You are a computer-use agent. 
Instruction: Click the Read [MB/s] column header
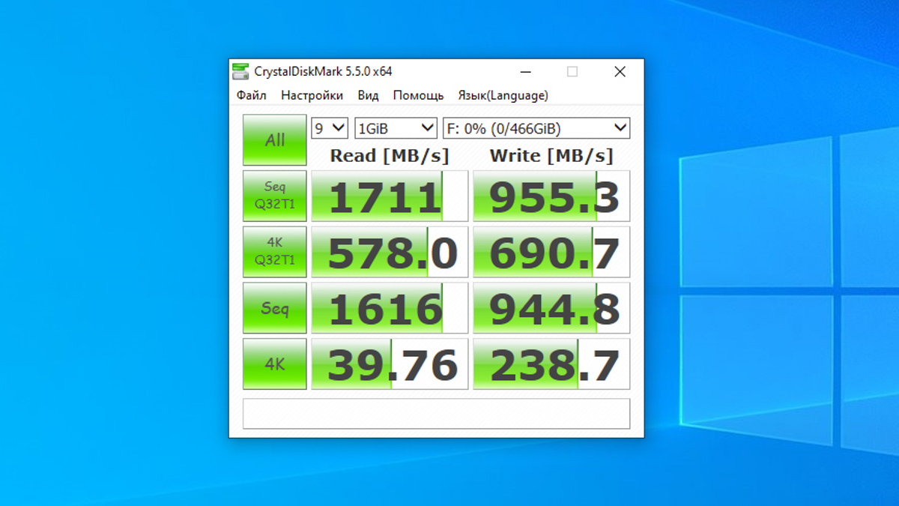pos(390,155)
